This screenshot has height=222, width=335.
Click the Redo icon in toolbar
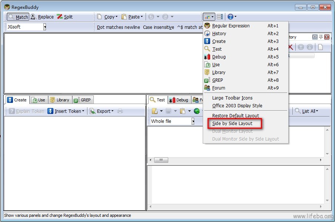[x=165, y=17]
